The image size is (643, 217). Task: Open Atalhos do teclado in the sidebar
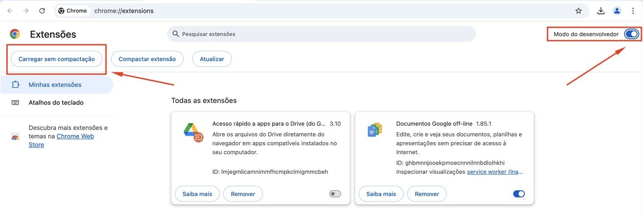pyautogui.click(x=57, y=102)
